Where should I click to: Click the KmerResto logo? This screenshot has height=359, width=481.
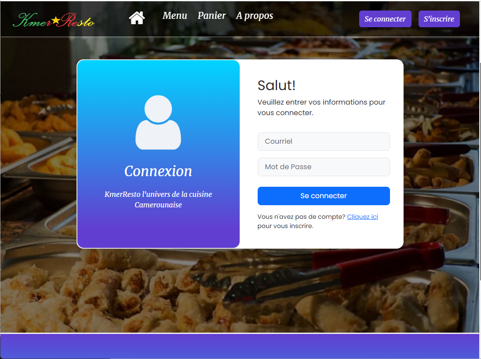tap(54, 20)
